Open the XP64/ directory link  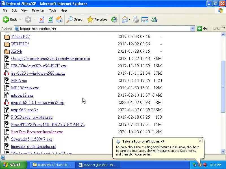[x=17, y=51]
